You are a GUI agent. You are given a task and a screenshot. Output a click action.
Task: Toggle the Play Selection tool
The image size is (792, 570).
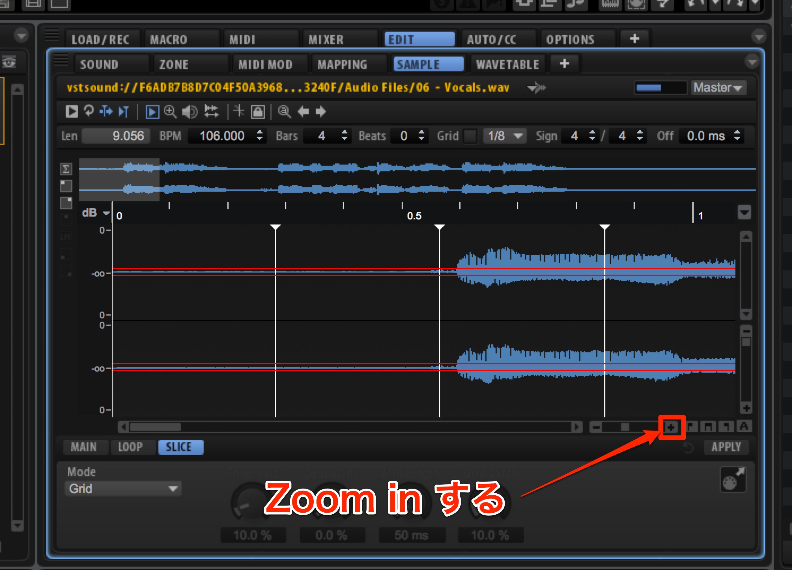click(x=153, y=112)
